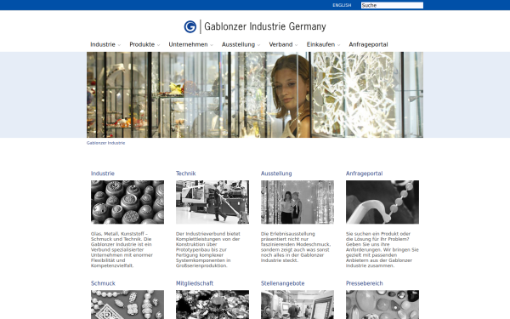Click the Schmuck jewelry thumbnail
The width and height of the screenshot is (510, 319).
click(127, 305)
